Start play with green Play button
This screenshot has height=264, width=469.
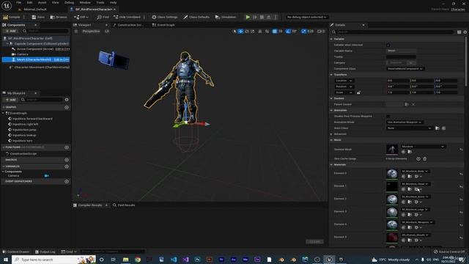click(x=248, y=17)
